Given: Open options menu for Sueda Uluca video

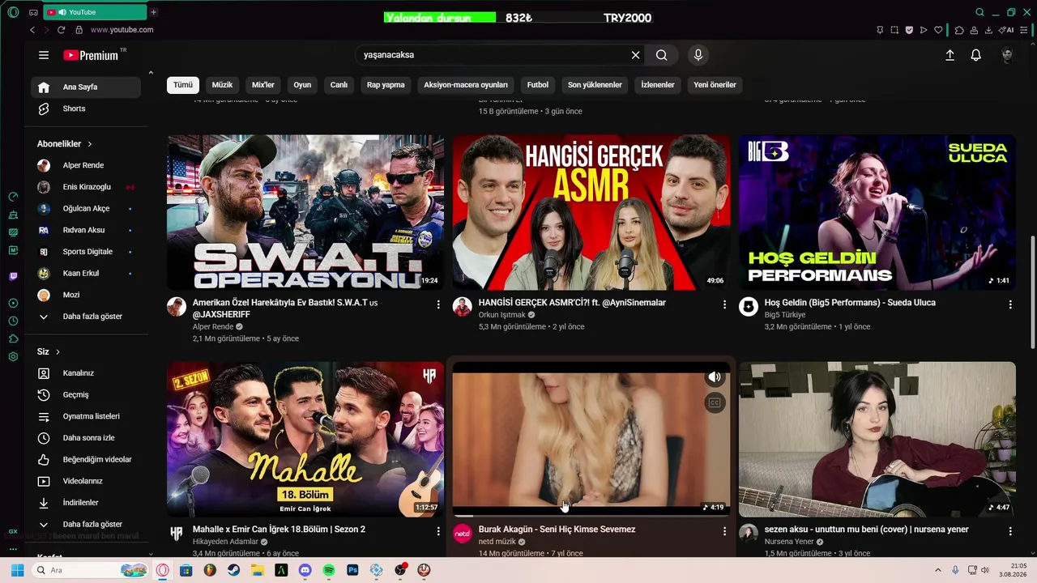Looking at the screenshot, I should coord(1010,304).
